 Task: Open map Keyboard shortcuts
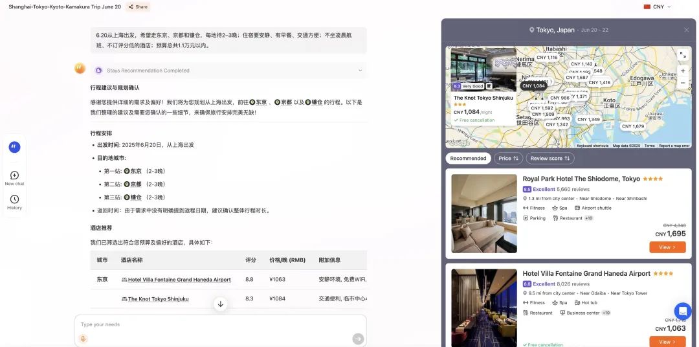tap(592, 146)
